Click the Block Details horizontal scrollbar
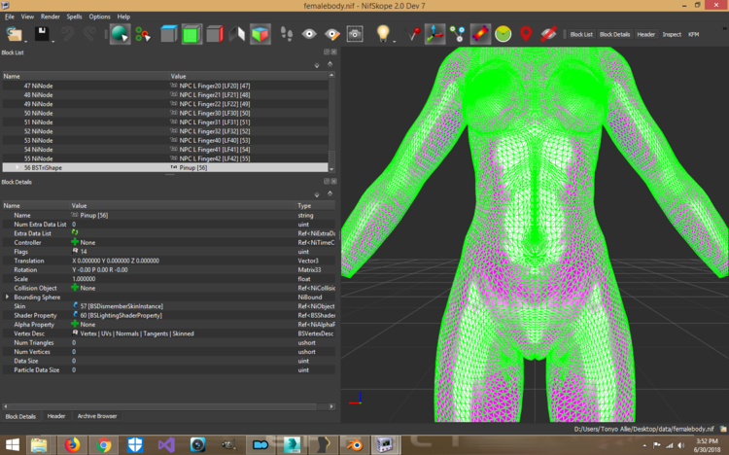 point(168,406)
